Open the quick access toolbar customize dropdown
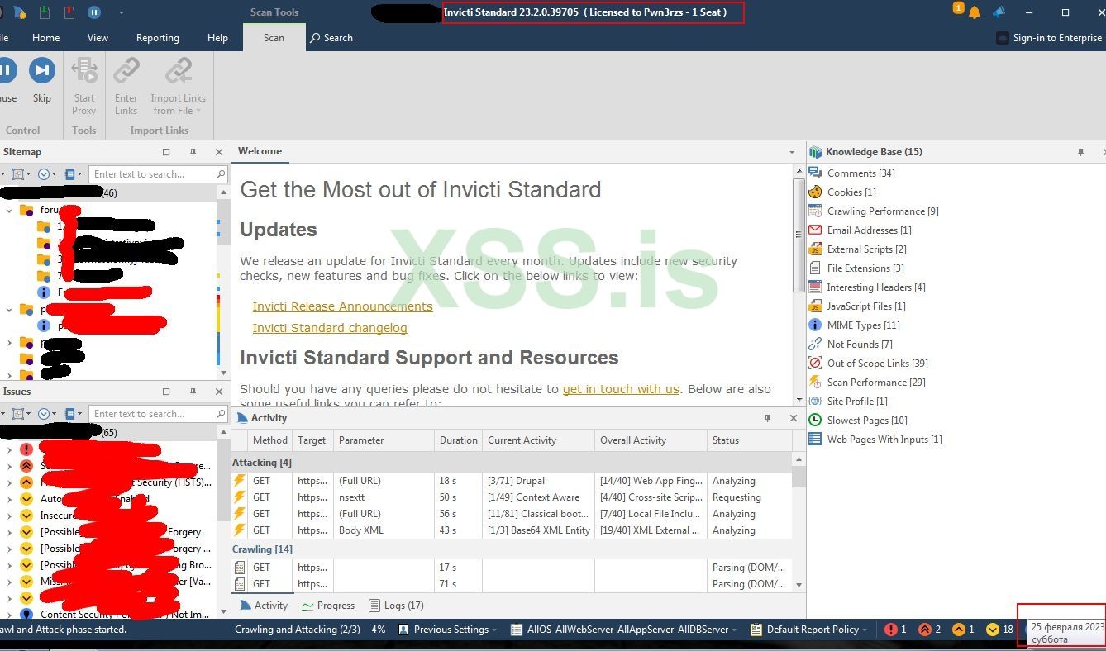Viewport: 1106px width, 651px height. point(122,12)
